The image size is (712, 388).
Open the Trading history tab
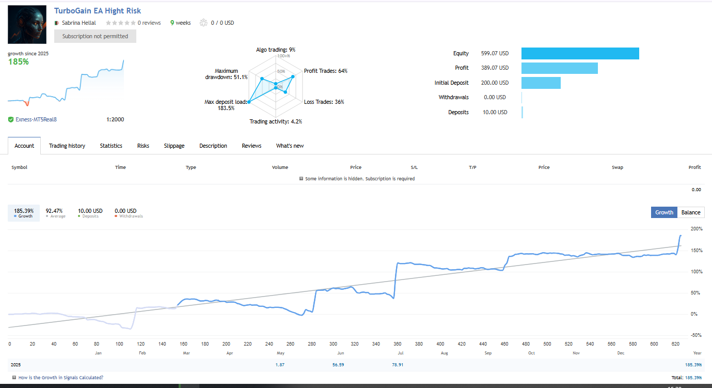(x=67, y=146)
